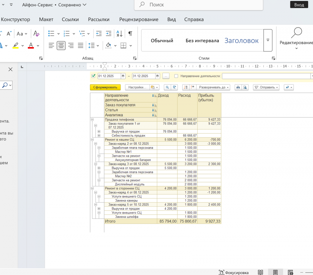Image resolution: width=313 pixels, height=275 pixels.
Task: Apply bulleted list formatting
Action: [x=51, y=34]
